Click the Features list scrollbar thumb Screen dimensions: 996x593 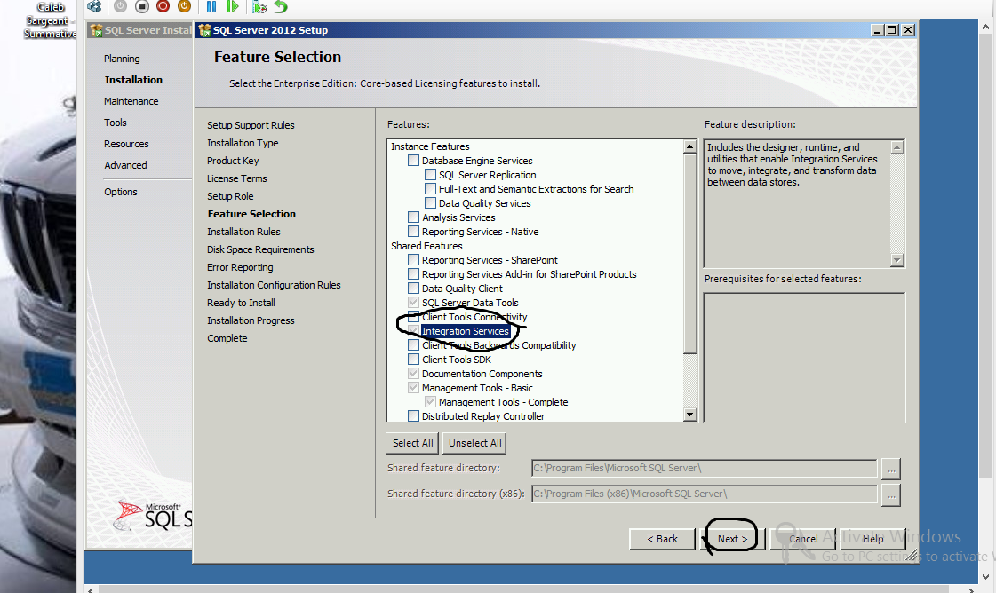[690, 253]
